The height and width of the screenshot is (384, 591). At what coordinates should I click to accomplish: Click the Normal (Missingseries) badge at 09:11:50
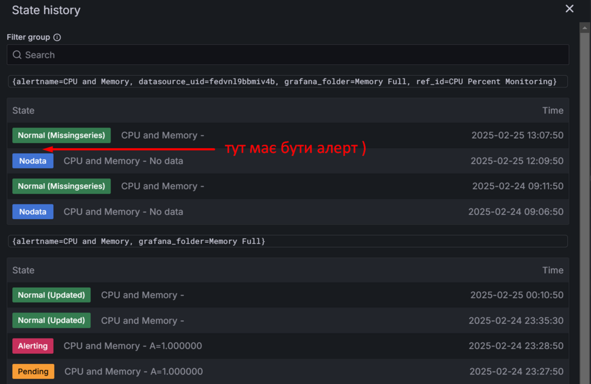click(x=61, y=186)
